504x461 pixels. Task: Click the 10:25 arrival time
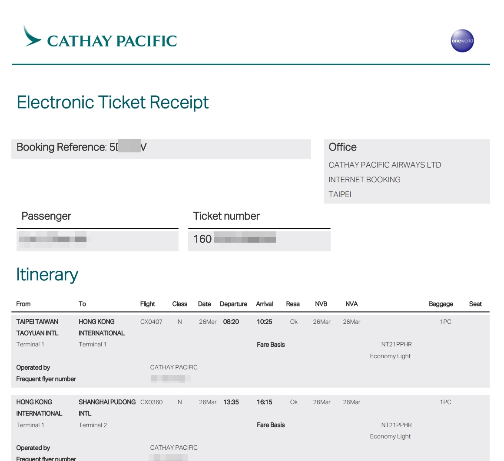[x=264, y=322]
